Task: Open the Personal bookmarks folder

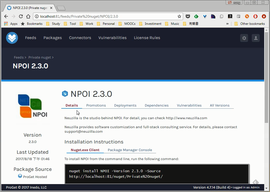Action: [x=106, y=23]
